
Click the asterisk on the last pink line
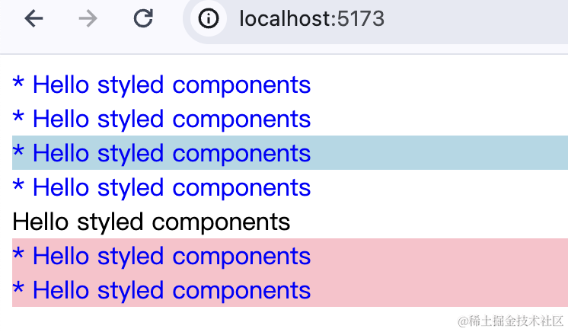point(18,287)
